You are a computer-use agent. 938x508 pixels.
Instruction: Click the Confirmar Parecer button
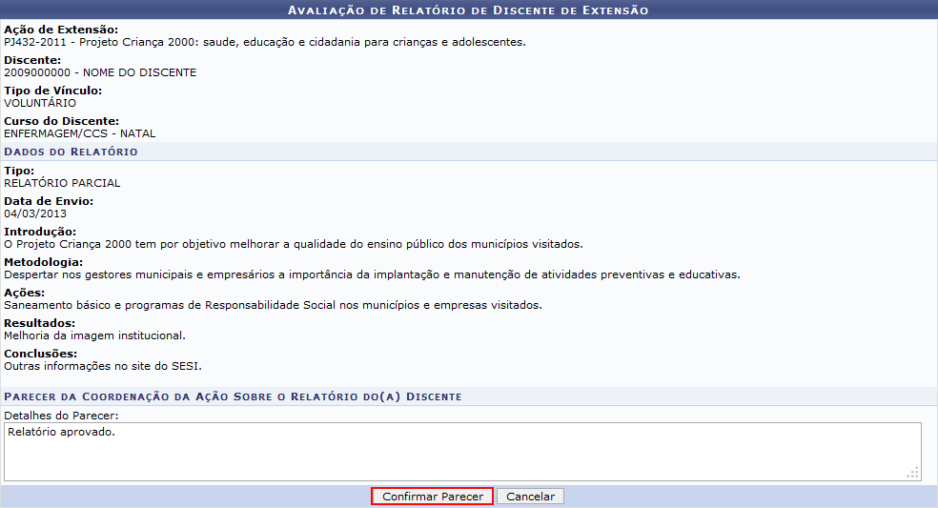[432, 497]
